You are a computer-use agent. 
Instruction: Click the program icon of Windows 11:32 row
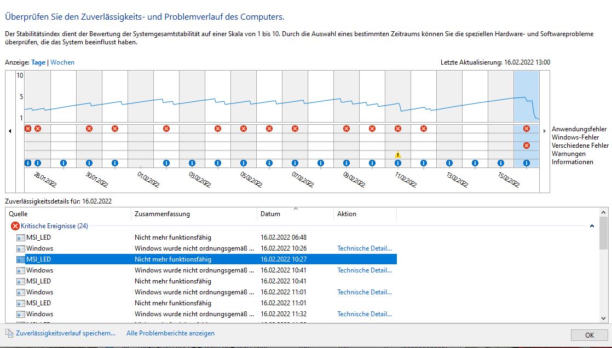coord(21,314)
